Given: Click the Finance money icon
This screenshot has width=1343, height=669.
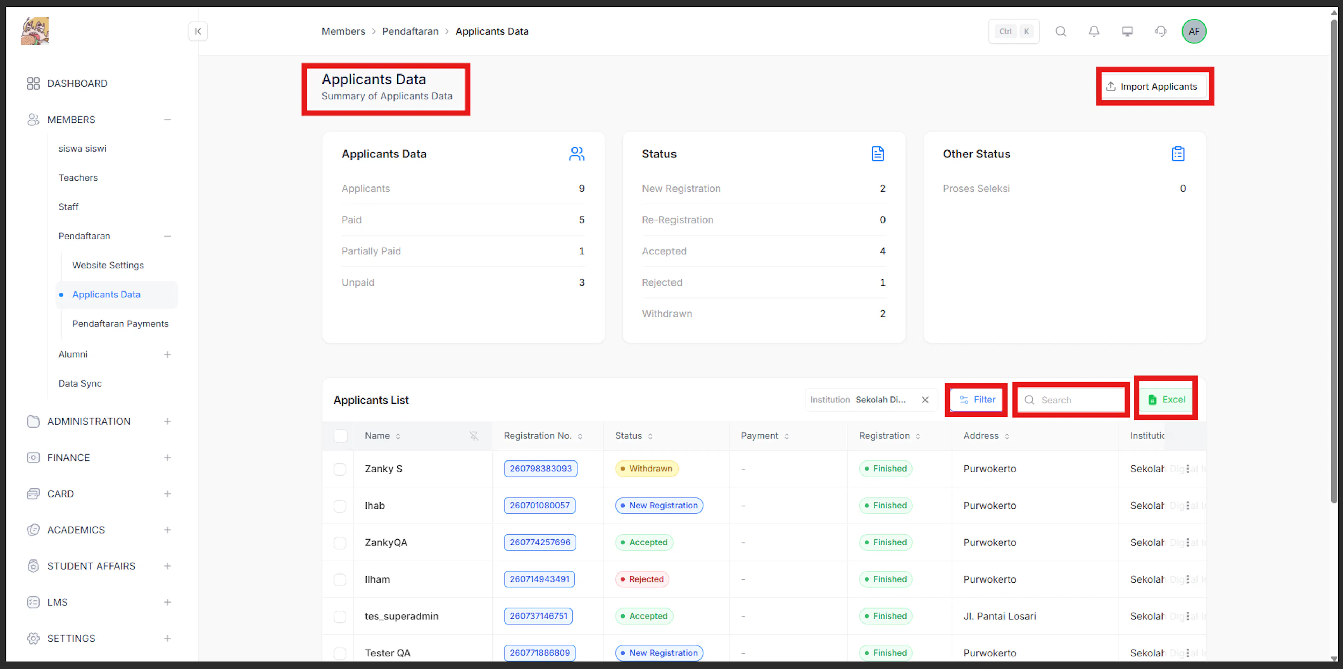Looking at the screenshot, I should (x=33, y=457).
